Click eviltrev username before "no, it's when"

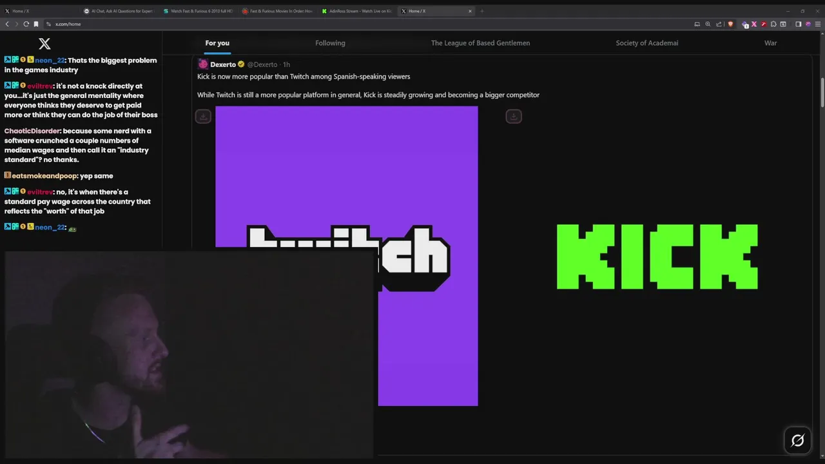(40, 192)
